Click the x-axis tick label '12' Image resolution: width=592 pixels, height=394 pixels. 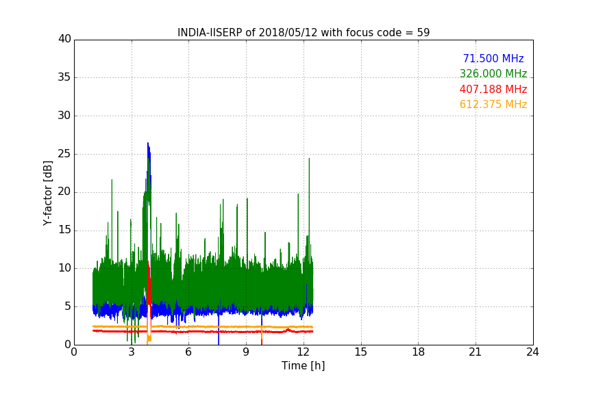(304, 352)
